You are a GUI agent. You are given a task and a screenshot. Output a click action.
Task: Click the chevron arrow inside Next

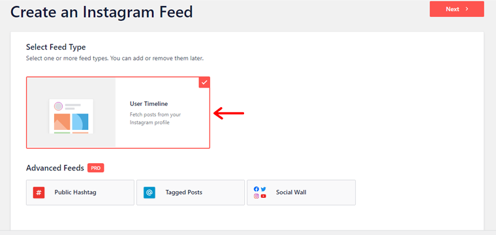coord(467,9)
